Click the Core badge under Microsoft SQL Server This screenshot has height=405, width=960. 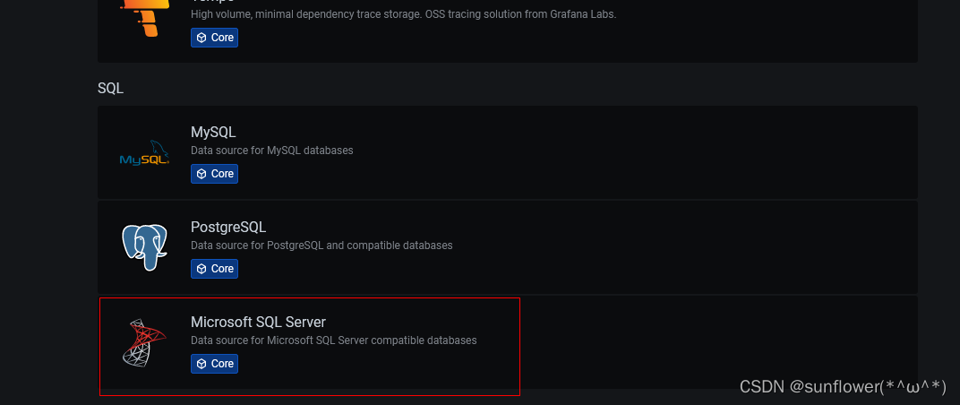coord(214,364)
